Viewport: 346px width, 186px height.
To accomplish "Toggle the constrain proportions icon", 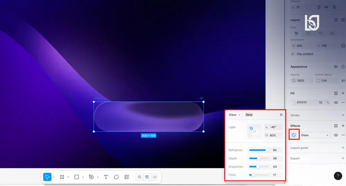I will (x=343, y=46).
